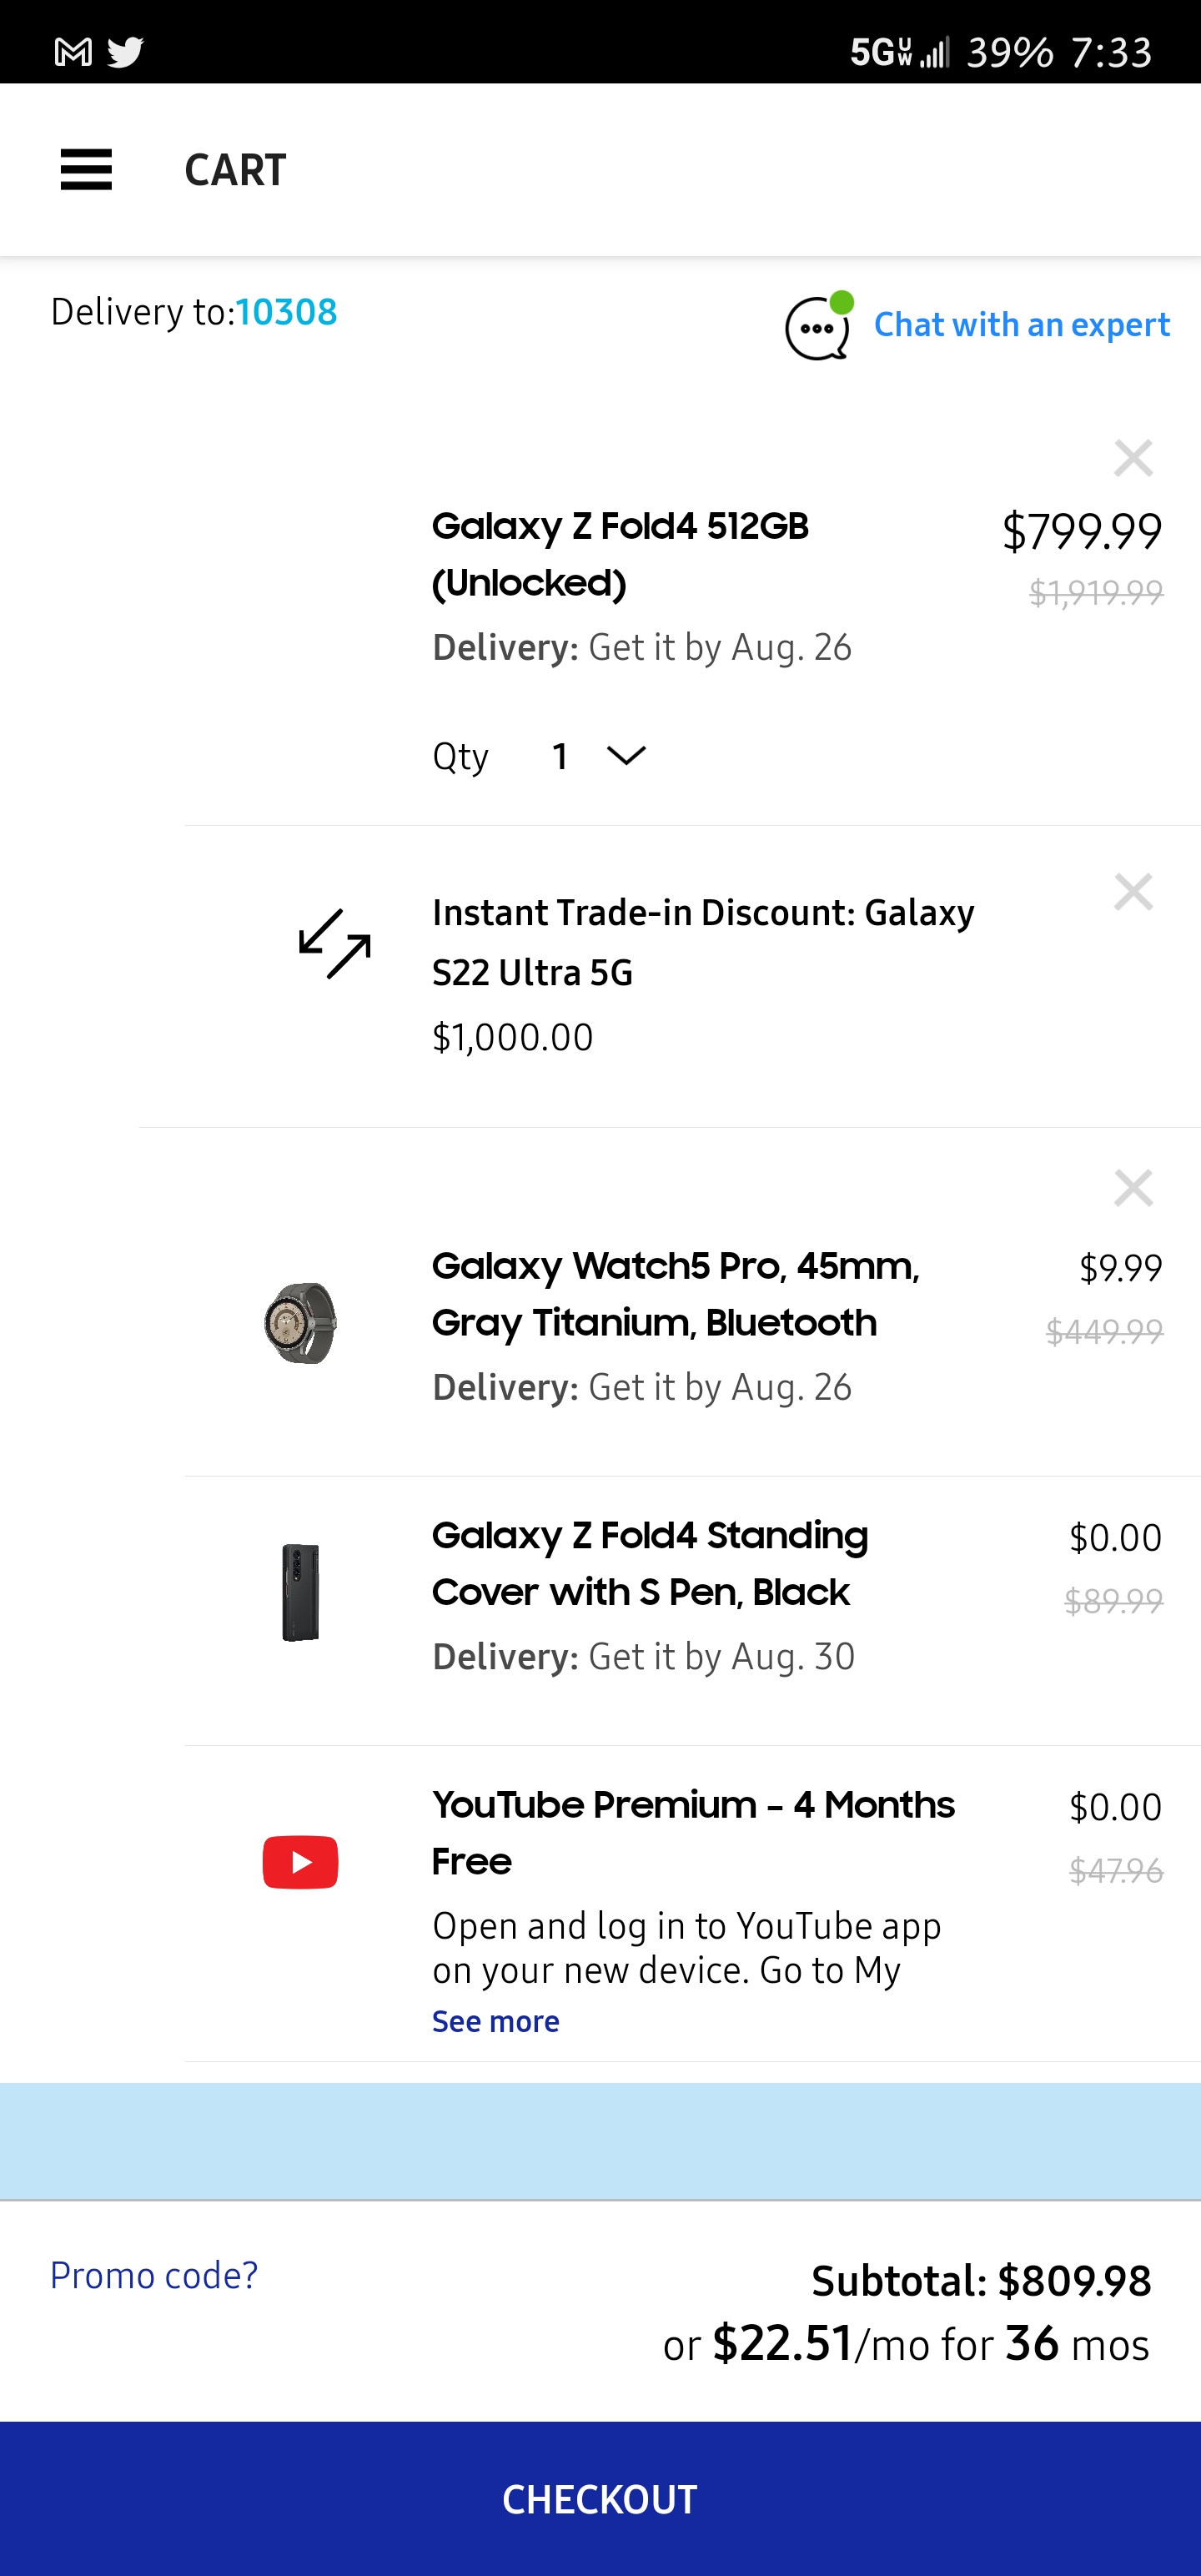Click Chat with an expert link
The height and width of the screenshot is (2576, 1201).
pyautogui.click(x=1021, y=325)
